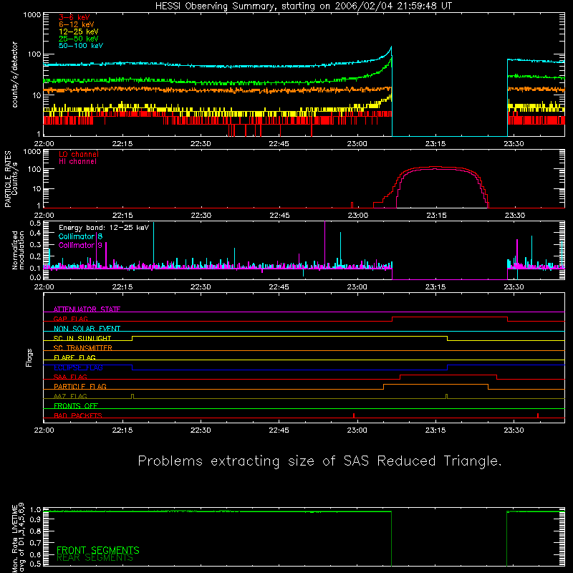573x573 pixels.
Task: Click the FRONTS OFF flag label
Action: (76, 406)
